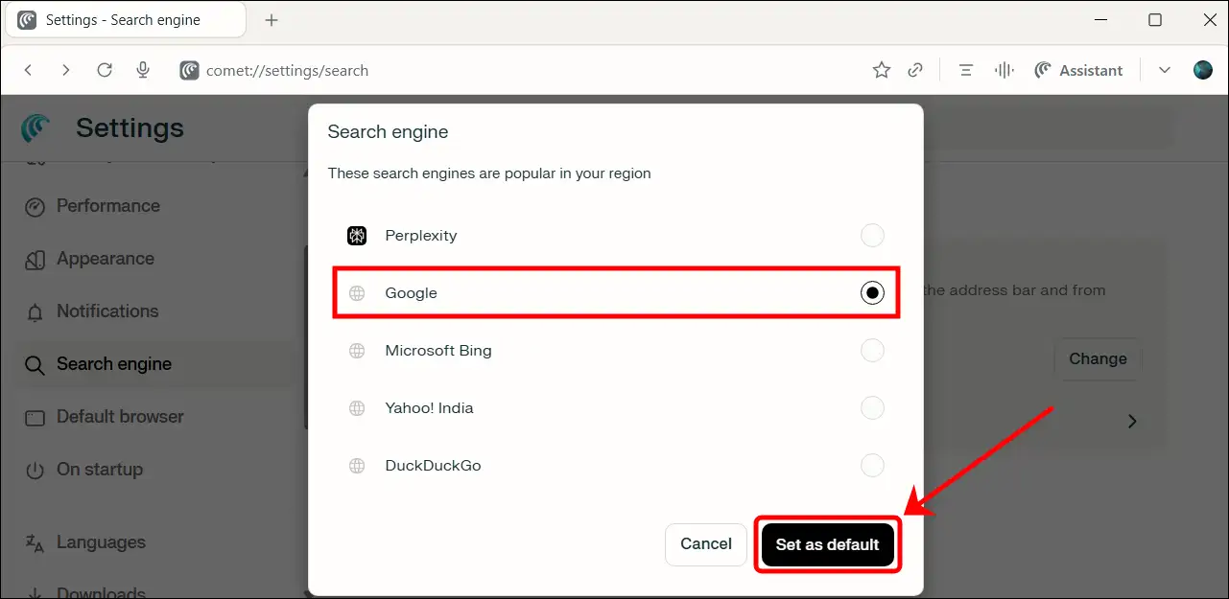The image size is (1229, 599).
Task: Click the address bar URL field
Action: (x=480, y=70)
